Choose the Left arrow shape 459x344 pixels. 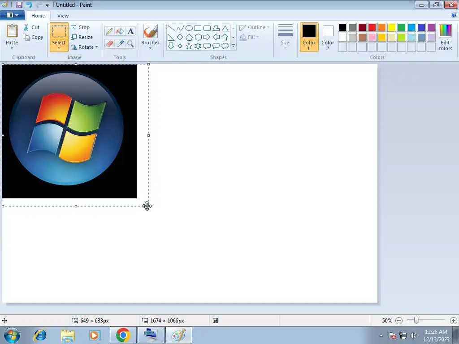216,37
